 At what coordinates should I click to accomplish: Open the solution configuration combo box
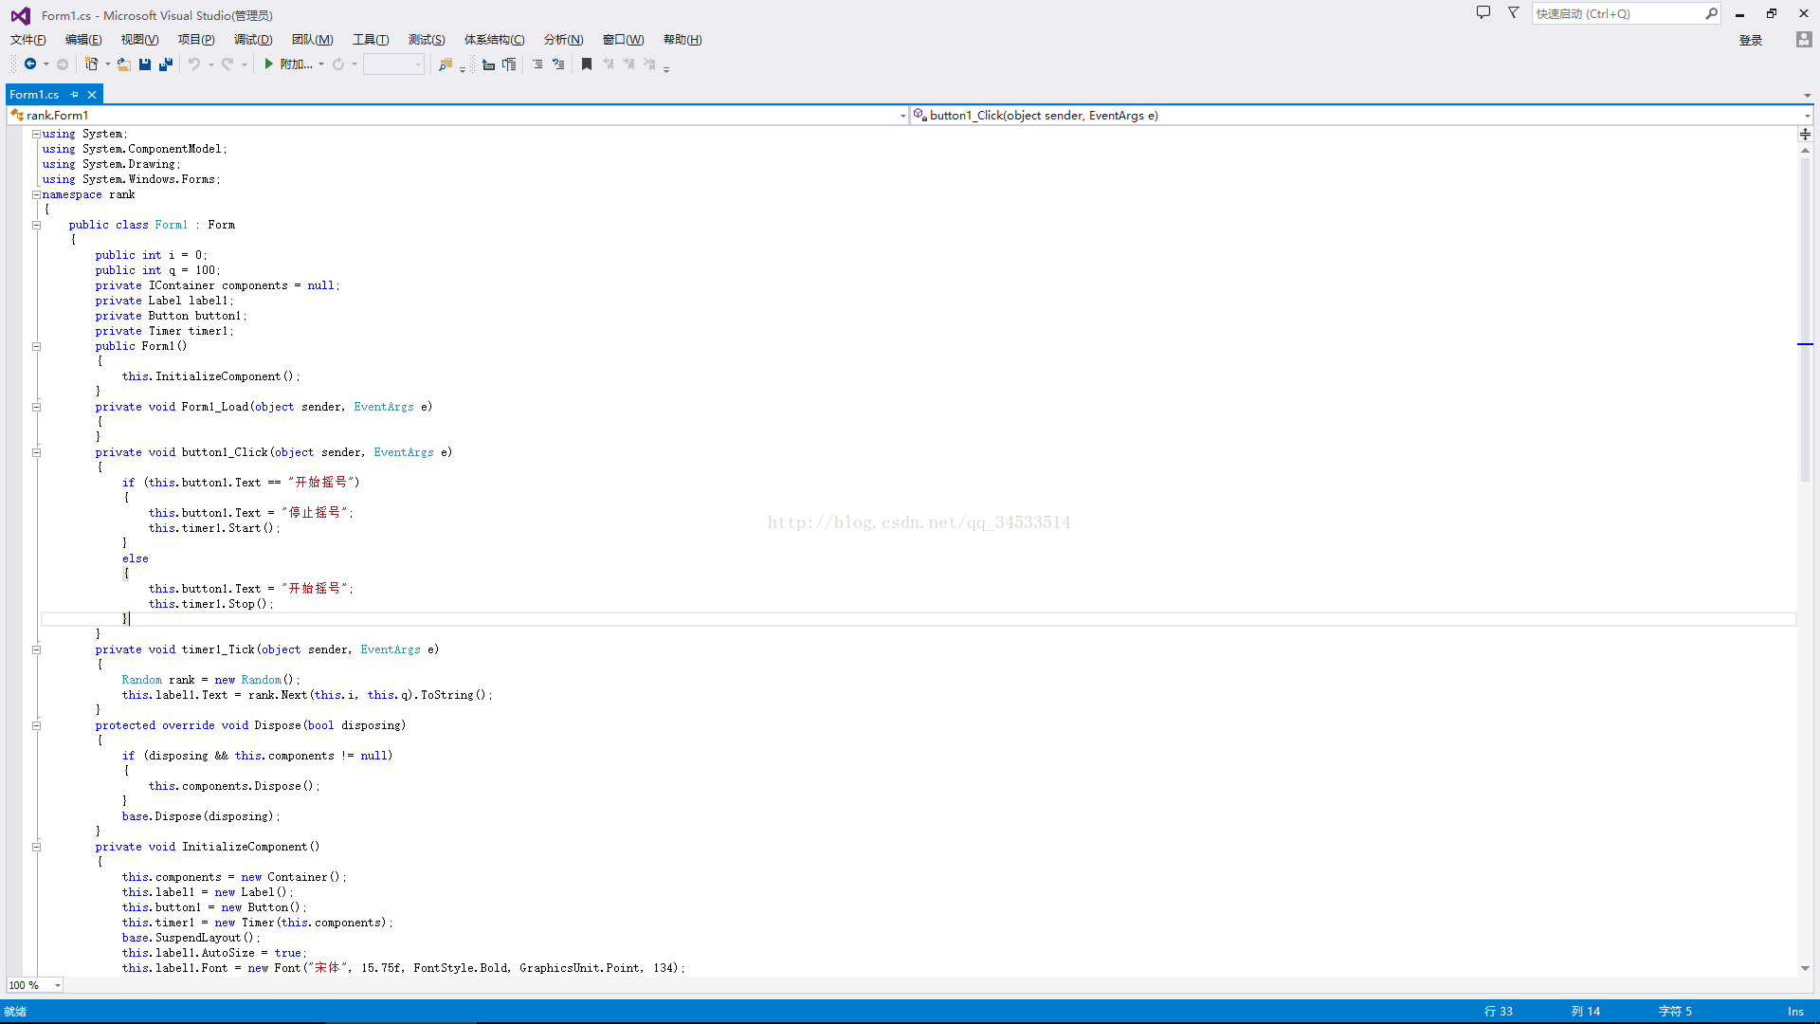[393, 64]
